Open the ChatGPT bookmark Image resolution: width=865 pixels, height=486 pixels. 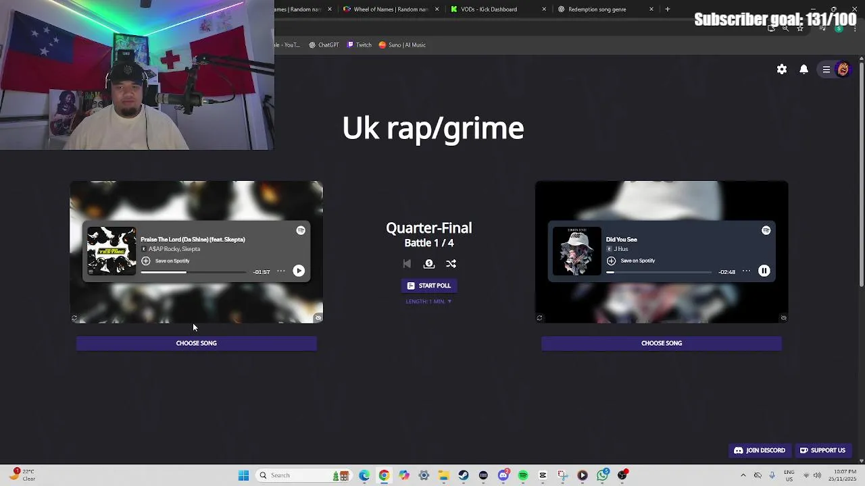(324, 45)
